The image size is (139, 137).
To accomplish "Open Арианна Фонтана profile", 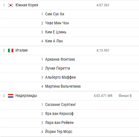I will (60, 60).
